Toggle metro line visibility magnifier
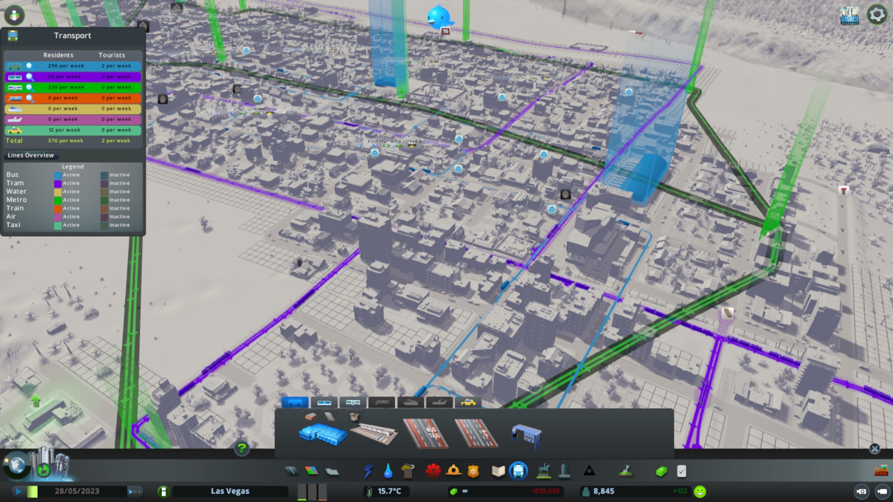The width and height of the screenshot is (893, 502). coord(30,87)
